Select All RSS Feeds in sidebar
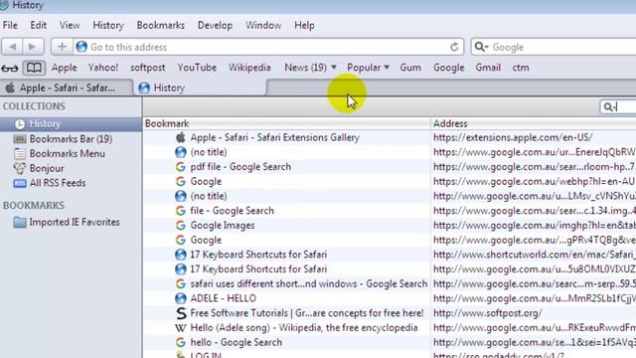The image size is (636, 358). point(71,183)
